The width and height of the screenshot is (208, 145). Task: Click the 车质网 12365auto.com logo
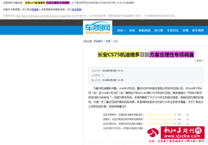click(x=98, y=28)
